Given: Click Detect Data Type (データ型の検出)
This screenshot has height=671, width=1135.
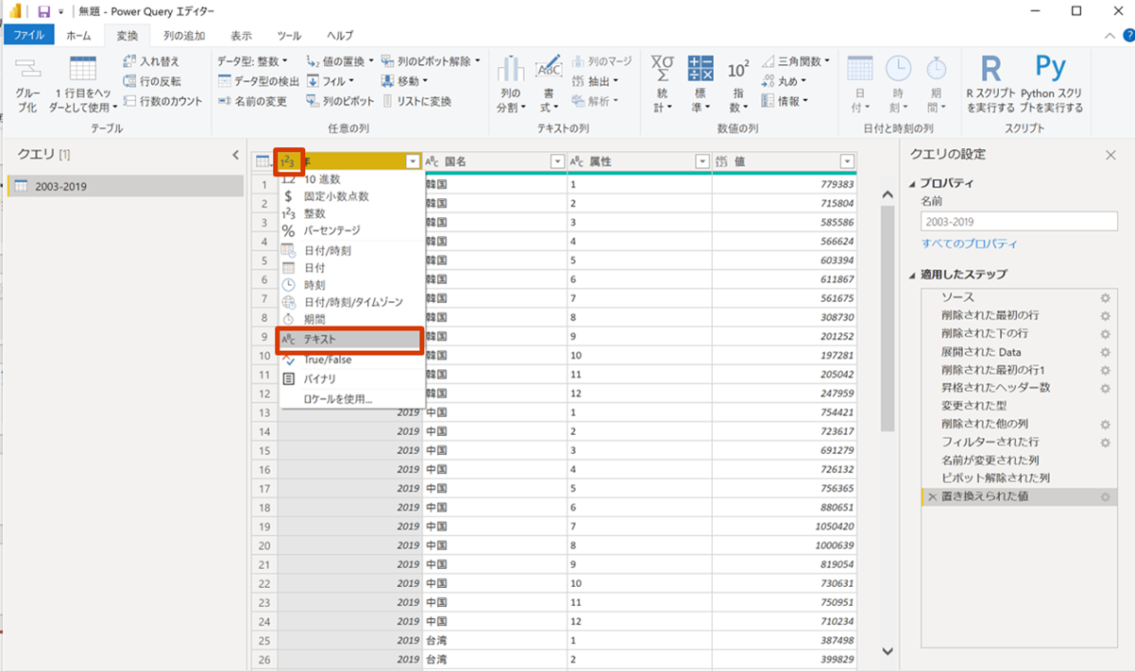Looking at the screenshot, I should coord(259,81).
